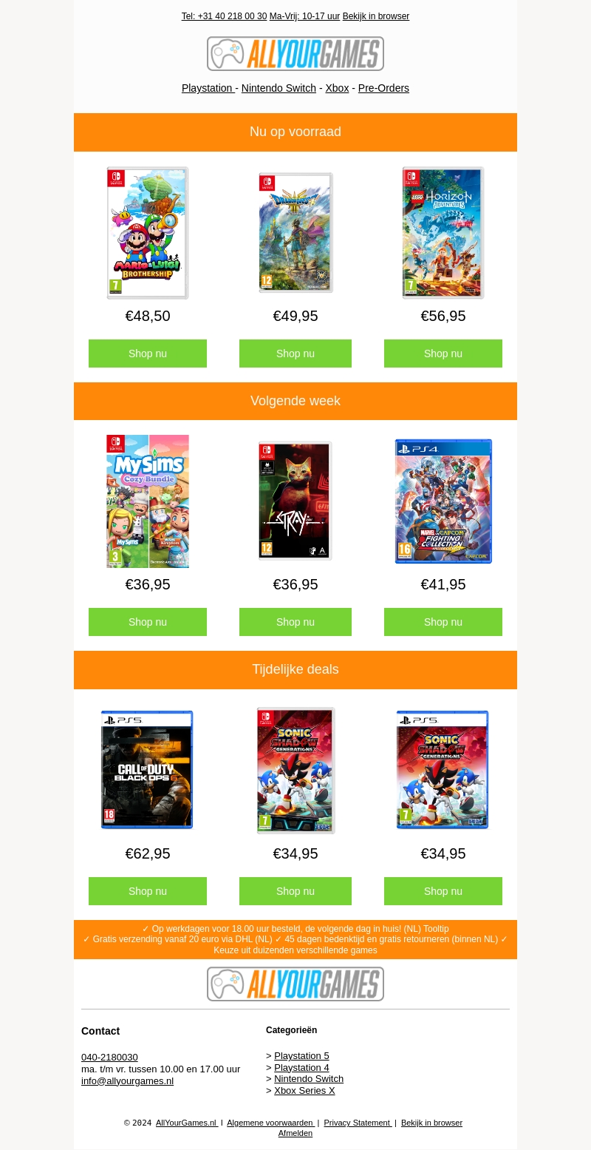This screenshot has width=591, height=1150.
Task: Open the Dragon Quest III game cover
Action: (295, 233)
